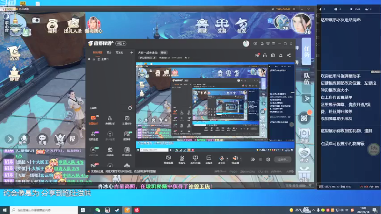Open the 弹幕助手 tool in toolbox
This screenshot has height=214, width=381.
pyautogui.click(x=93, y=120)
